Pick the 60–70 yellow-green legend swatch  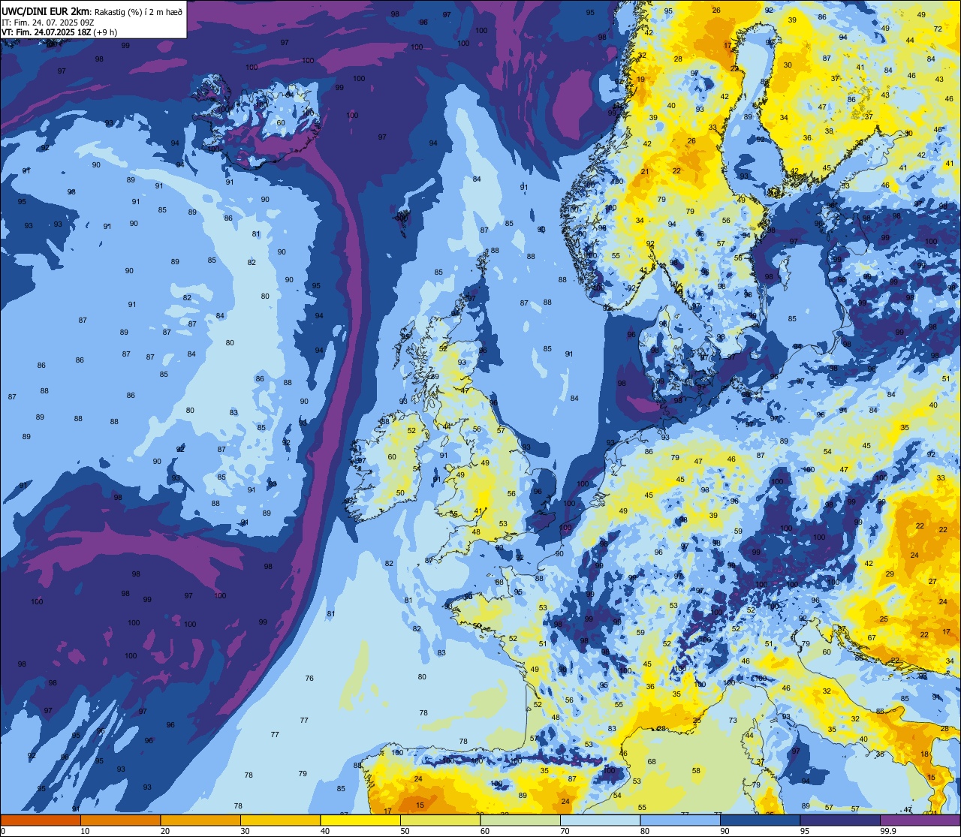coord(520,820)
